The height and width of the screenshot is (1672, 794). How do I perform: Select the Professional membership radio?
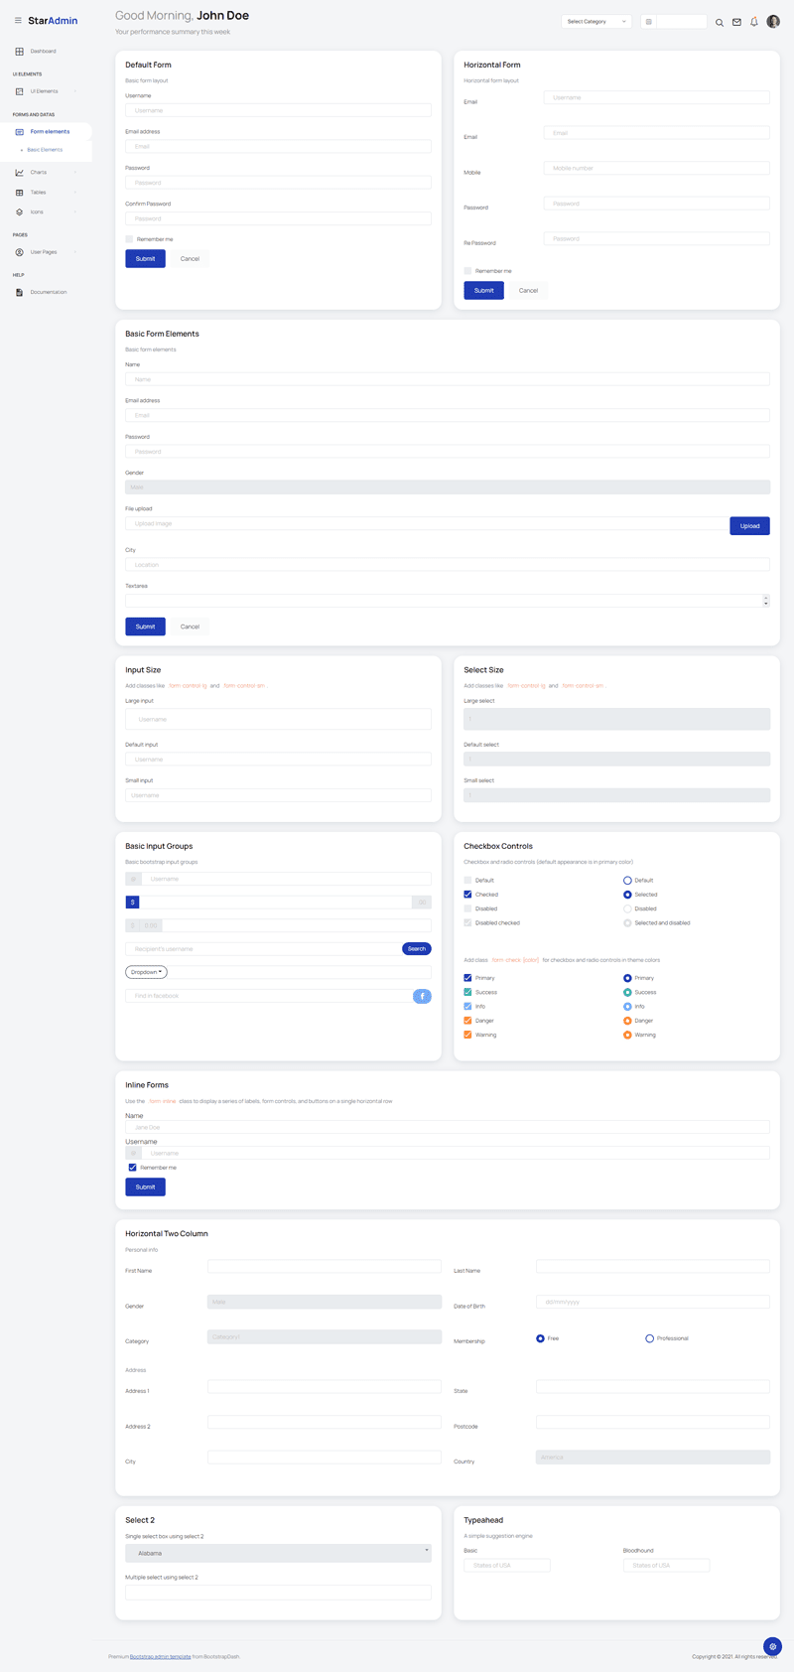pyautogui.click(x=649, y=1338)
